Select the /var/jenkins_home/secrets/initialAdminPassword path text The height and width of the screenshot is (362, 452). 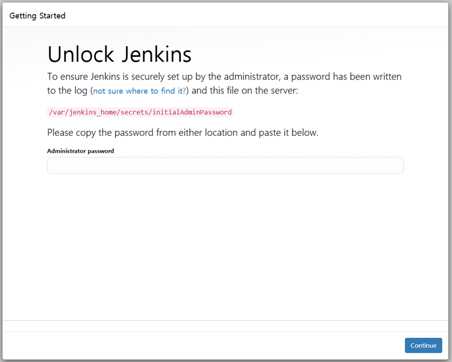140,112
